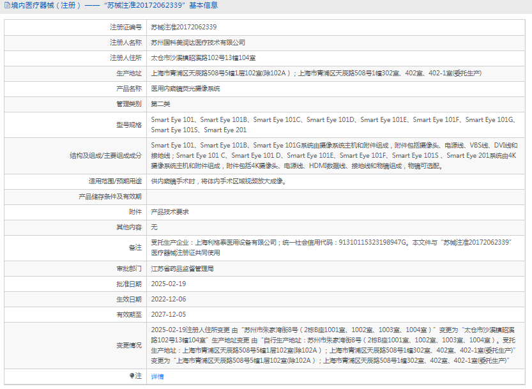
Task: Click the 附件 label cell
Action: [75, 212]
